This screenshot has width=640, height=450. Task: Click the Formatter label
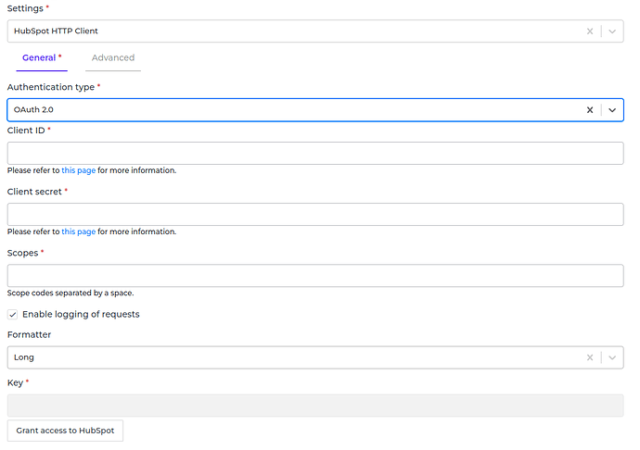[29, 334]
